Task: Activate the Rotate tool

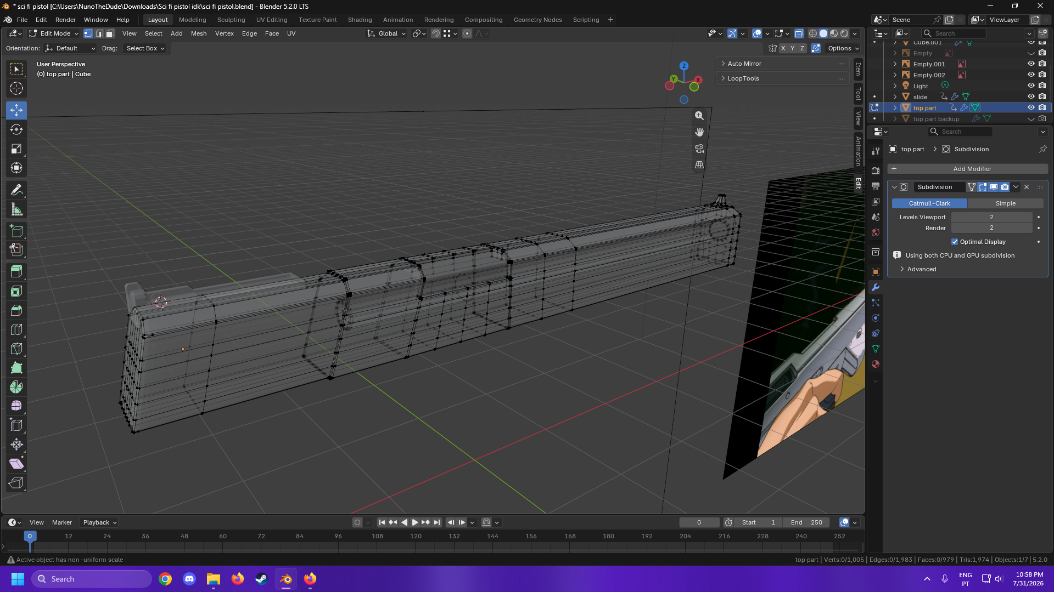Action: [x=16, y=129]
